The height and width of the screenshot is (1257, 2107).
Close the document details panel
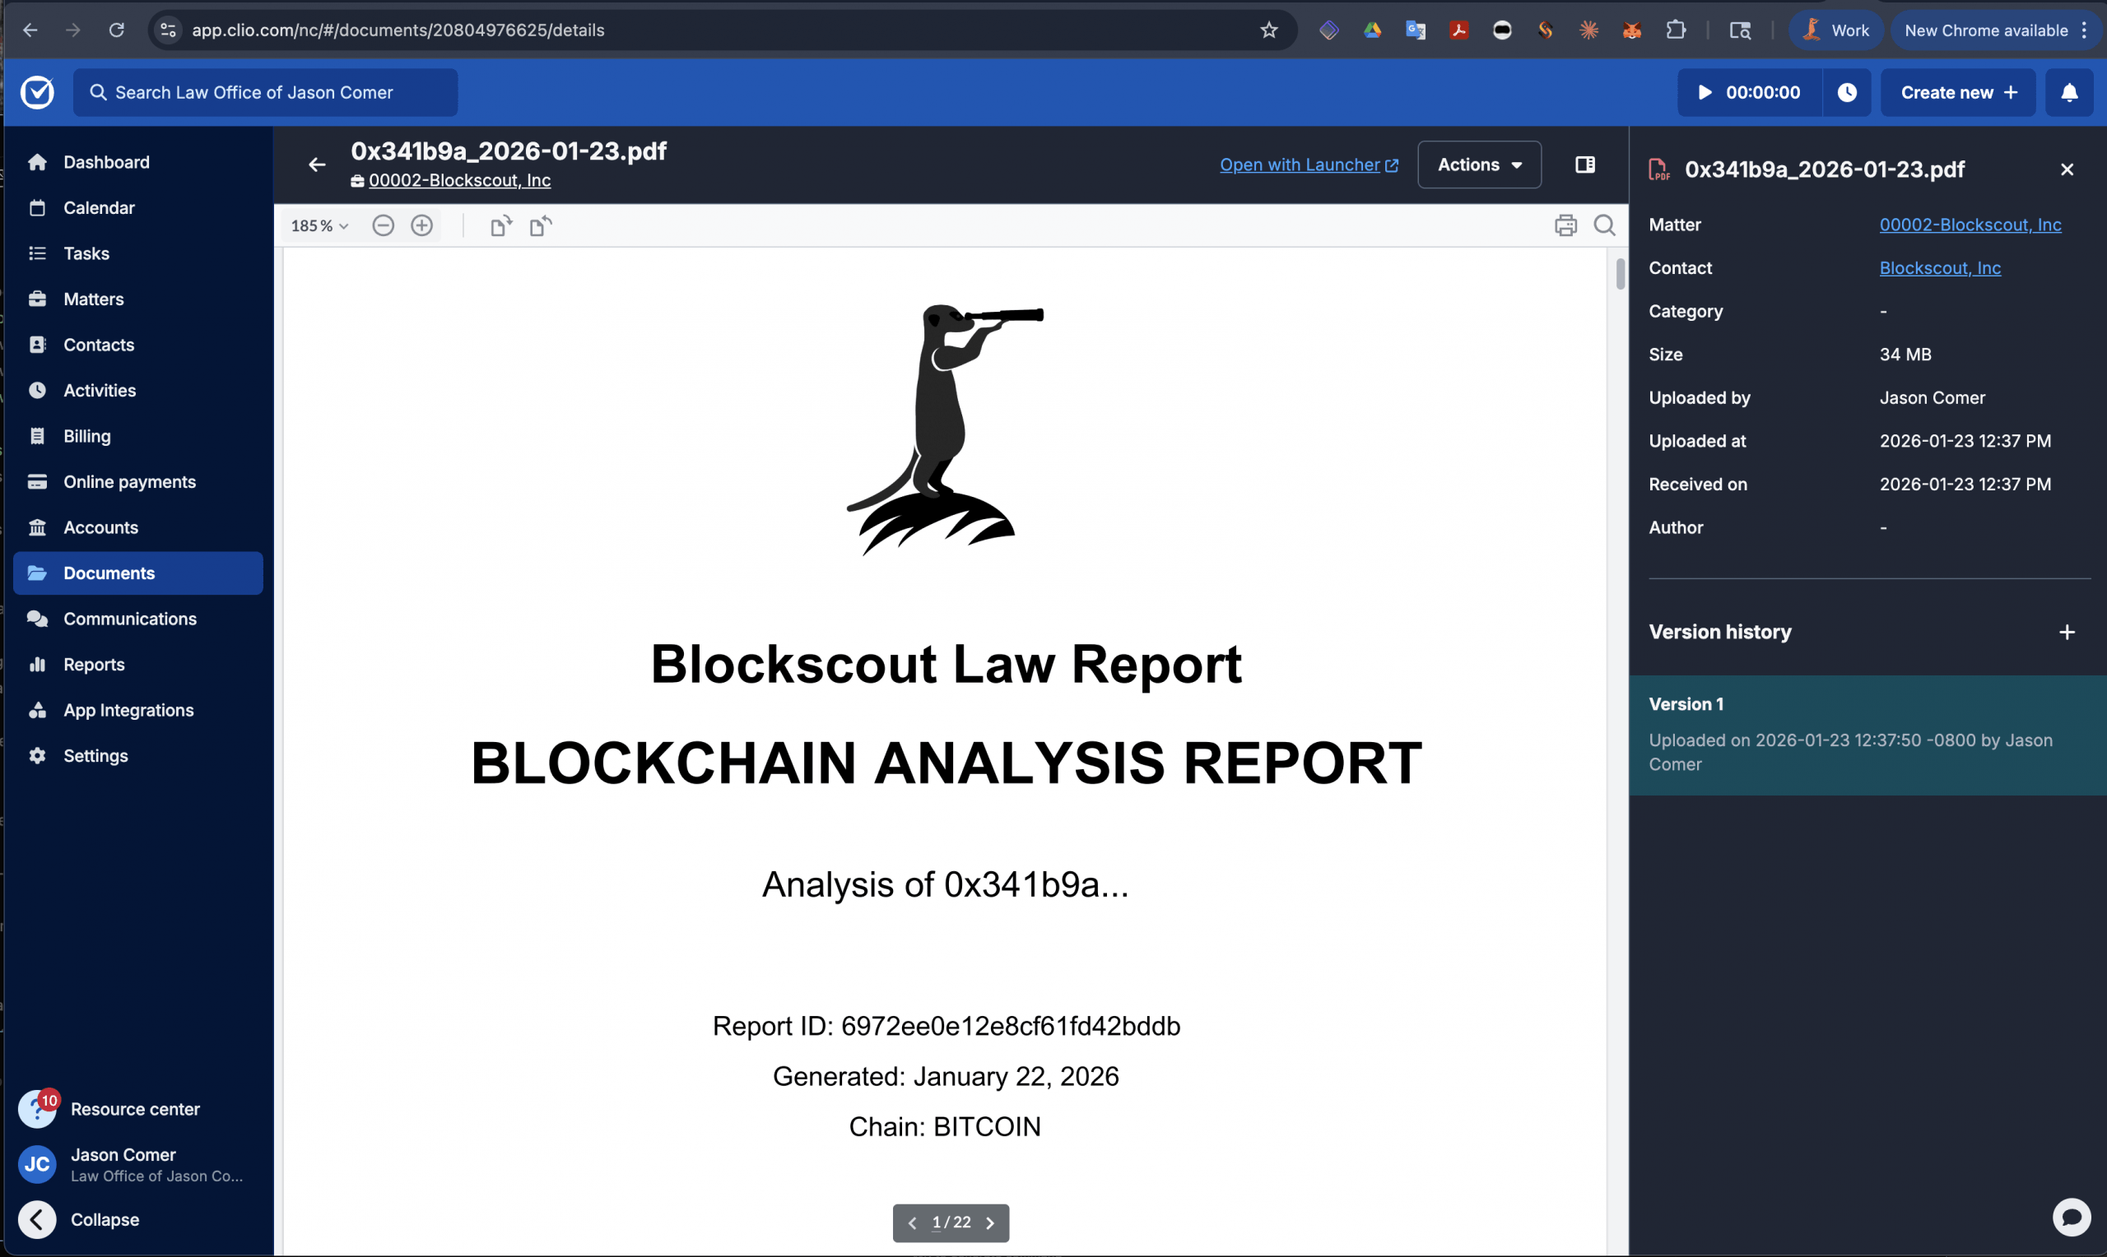coord(2067,169)
